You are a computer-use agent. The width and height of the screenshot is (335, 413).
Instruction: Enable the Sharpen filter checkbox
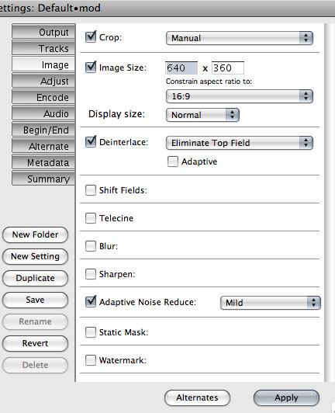[x=91, y=274]
